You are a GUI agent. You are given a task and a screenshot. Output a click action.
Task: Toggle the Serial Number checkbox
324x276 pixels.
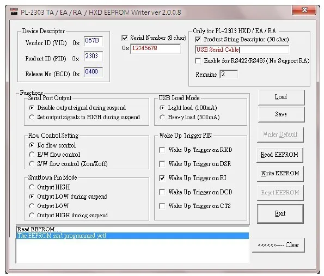click(x=125, y=38)
